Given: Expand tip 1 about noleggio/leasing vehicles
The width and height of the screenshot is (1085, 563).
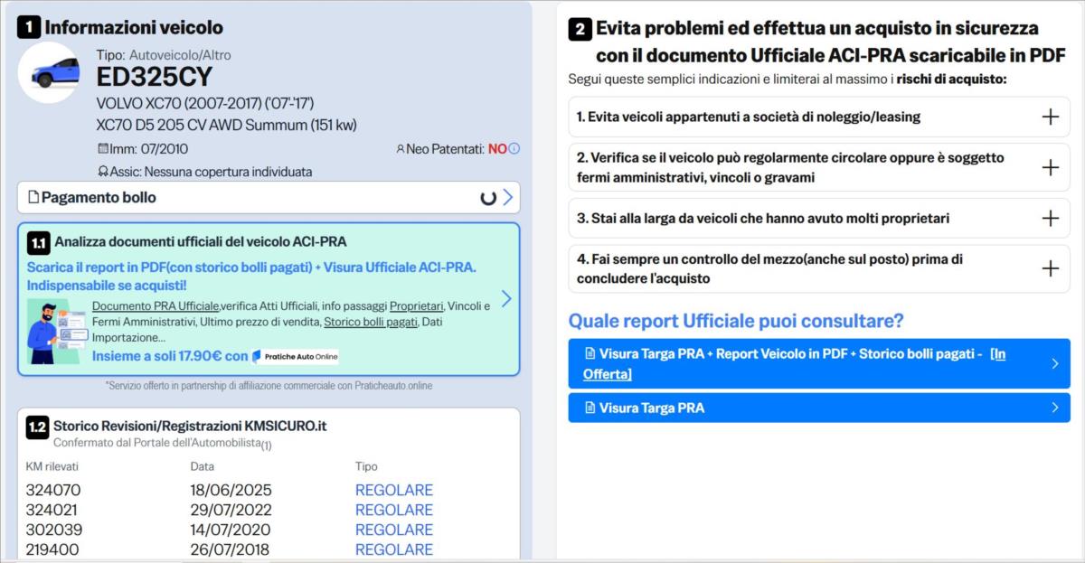Looking at the screenshot, I should click(1050, 117).
